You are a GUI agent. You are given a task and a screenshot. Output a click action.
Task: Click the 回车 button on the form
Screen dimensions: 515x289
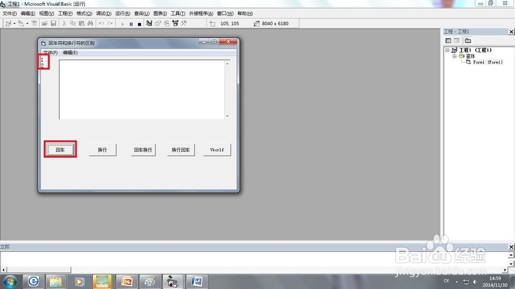(x=60, y=150)
